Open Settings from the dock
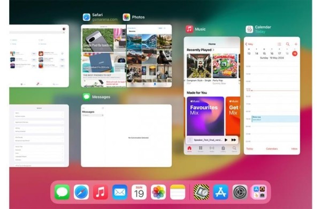321x209 pixels. [240, 192]
